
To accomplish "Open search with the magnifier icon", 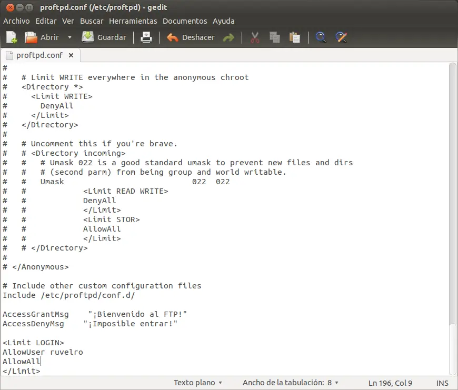I will [321, 37].
